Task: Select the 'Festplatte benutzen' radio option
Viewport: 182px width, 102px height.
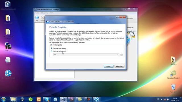Action: [51, 51]
